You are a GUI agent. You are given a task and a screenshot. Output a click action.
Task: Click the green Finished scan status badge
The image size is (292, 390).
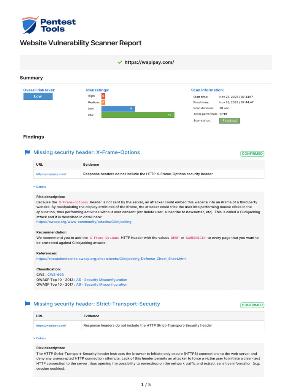(x=229, y=121)
